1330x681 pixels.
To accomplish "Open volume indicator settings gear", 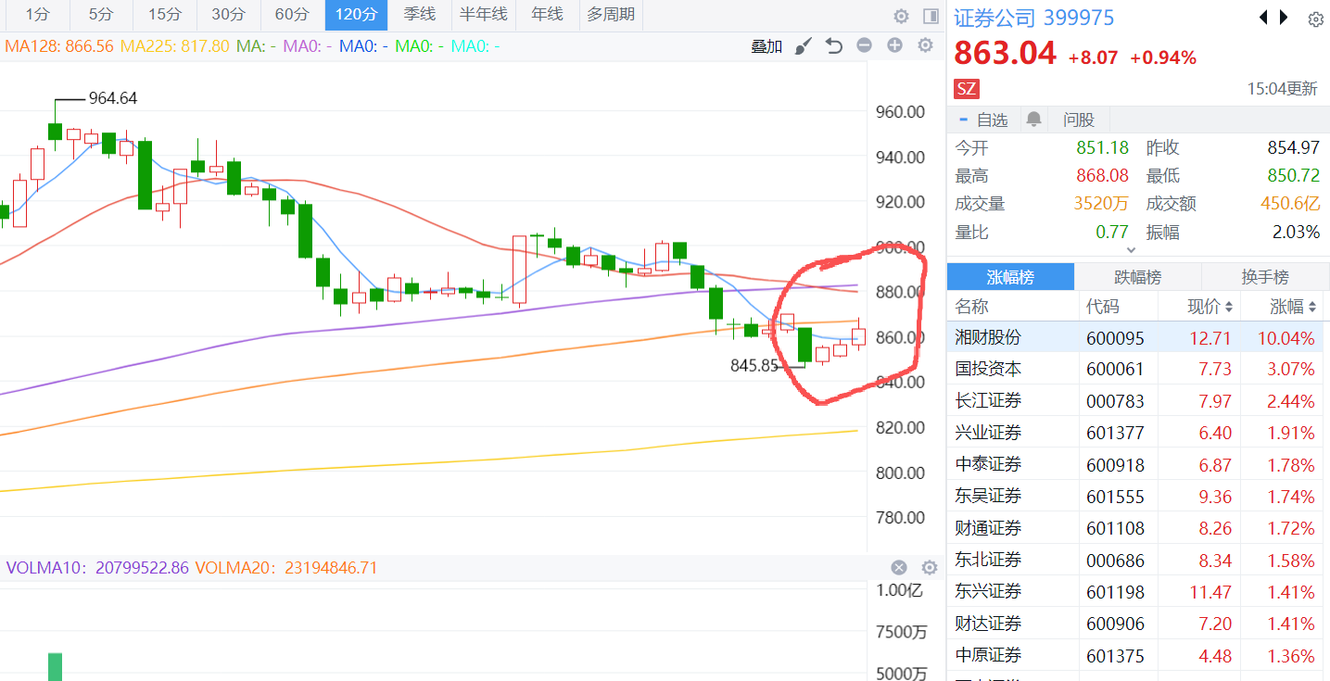I will pos(930,568).
